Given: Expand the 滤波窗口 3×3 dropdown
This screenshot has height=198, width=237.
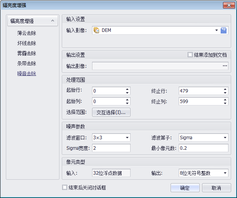Looking at the screenshot, I should coord(127,137).
